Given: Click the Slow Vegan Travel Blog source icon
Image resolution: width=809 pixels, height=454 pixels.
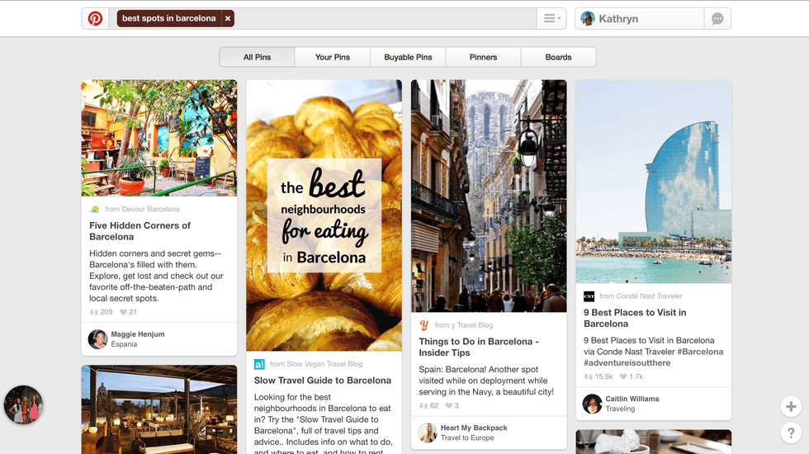Looking at the screenshot, I should point(259,364).
